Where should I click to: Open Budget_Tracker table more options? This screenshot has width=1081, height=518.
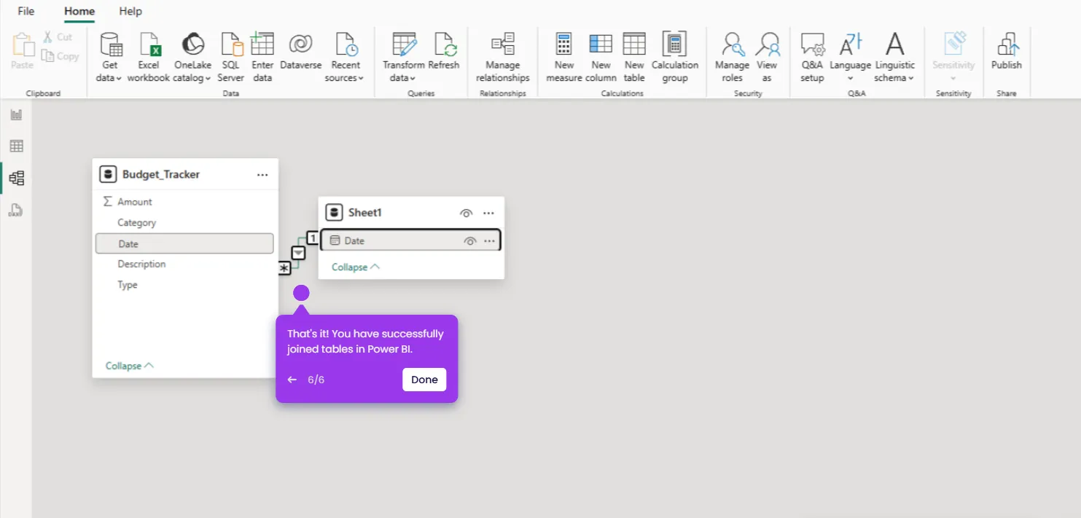[262, 175]
